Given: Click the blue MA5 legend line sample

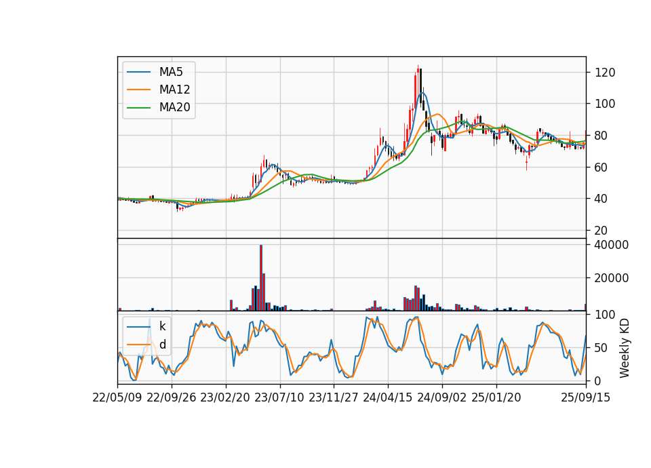Looking at the screenshot, I should [x=138, y=73].
